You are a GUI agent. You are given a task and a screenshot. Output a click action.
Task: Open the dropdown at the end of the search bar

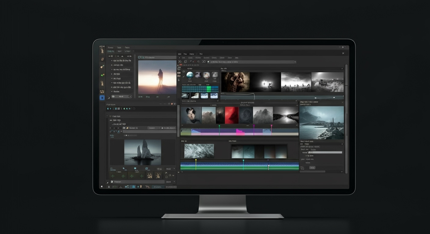click(295, 62)
